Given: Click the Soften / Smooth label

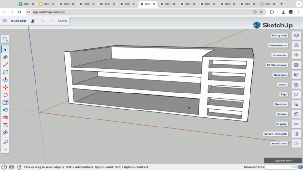Looking at the screenshot, I should point(276,134).
